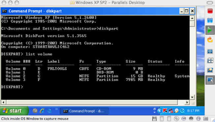Image resolution: width=215 pixels, height=122 pixels.
Task: Open the Windows Messenger tray icon
Action: [x=176, y=111]
